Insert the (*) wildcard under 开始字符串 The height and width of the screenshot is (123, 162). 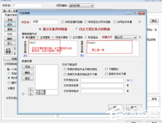pos(25,55)
